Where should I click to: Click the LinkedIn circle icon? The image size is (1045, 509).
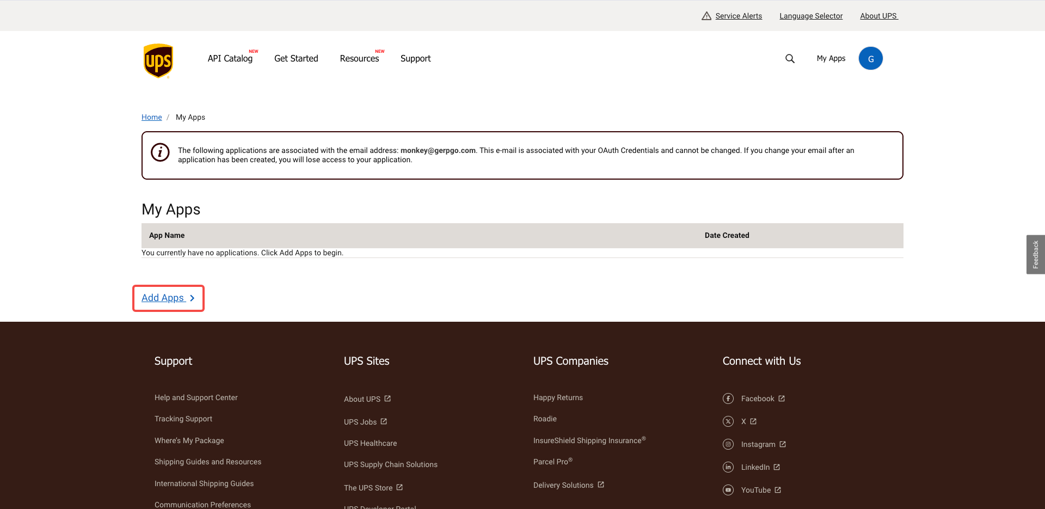coord(728,467)
